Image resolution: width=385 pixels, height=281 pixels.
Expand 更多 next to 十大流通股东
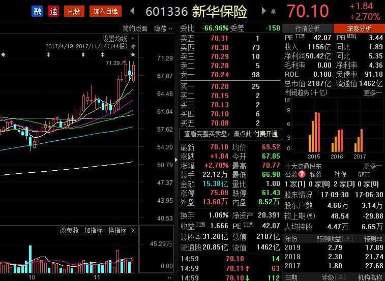pos(373,166)
